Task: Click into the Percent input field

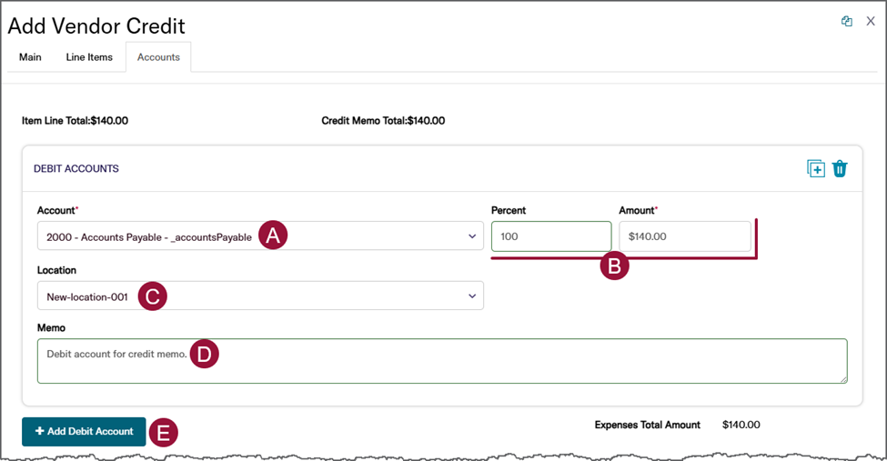Action: tap(550, 236)
